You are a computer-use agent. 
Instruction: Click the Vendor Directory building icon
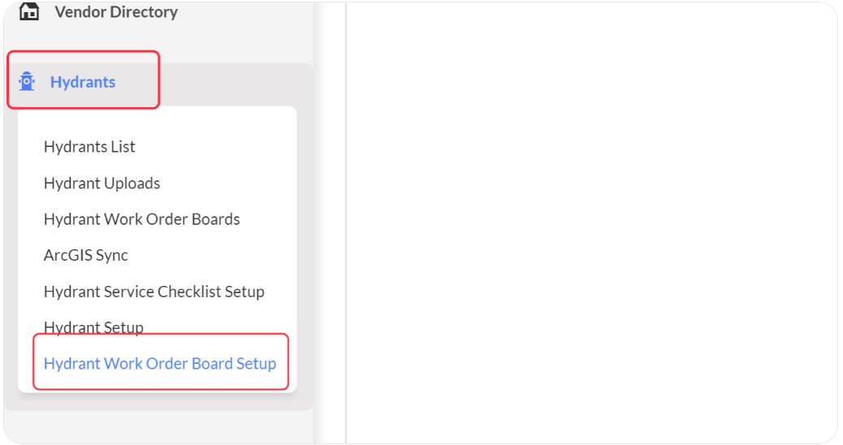tap(29, 11)
